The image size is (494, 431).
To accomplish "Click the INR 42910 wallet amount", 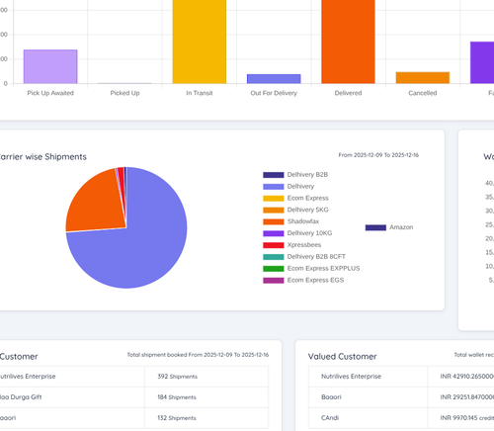I will [467, 377].
